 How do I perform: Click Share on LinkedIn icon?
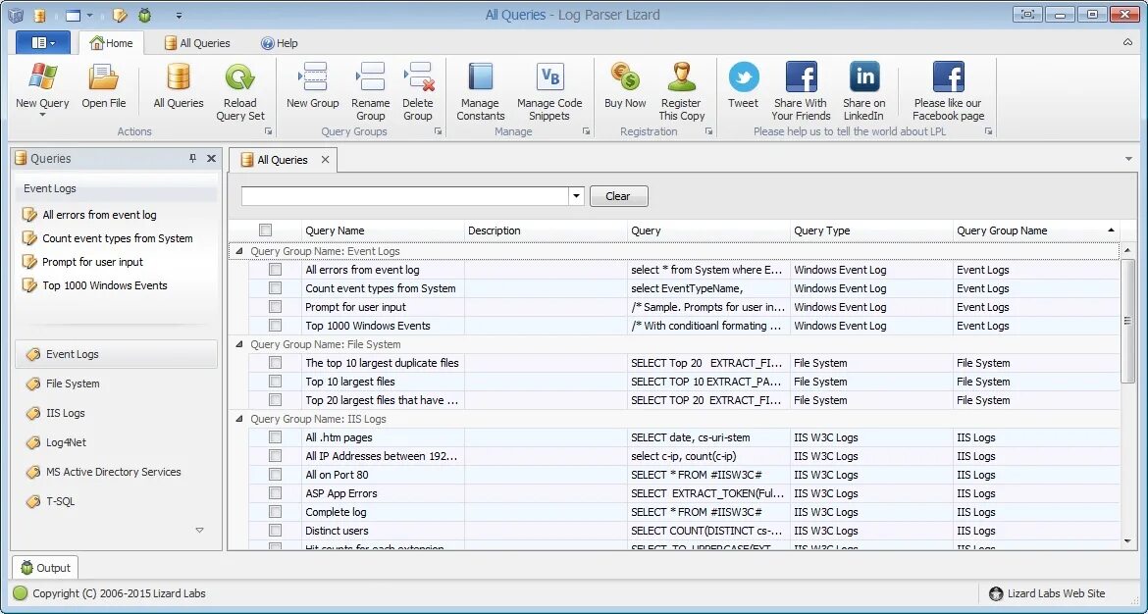tap(863, 77)
